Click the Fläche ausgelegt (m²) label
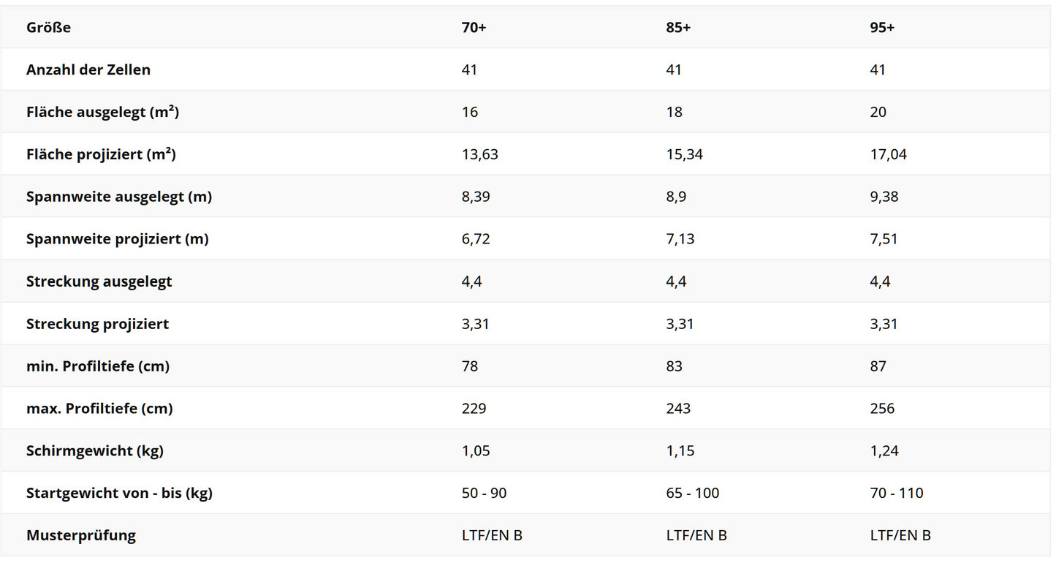This screenshot has width=1056, height=563. pyautogui.click(x=102, y=113)
